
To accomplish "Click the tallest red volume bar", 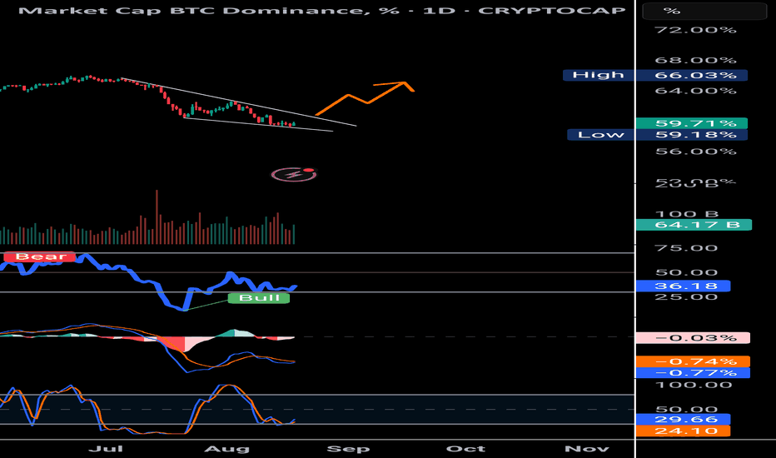I will (157, 217).
